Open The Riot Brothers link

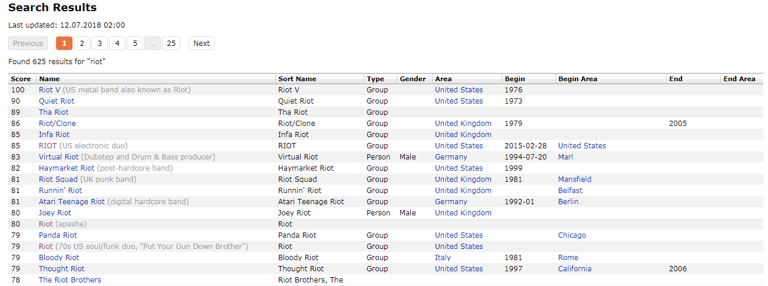70,280
